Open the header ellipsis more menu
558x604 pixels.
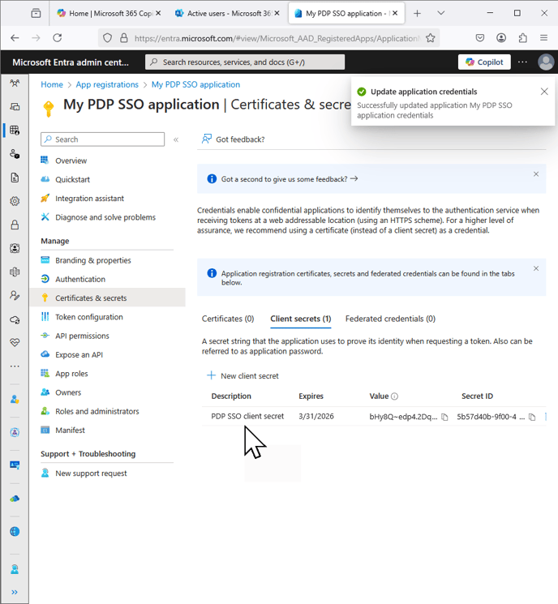522,62
